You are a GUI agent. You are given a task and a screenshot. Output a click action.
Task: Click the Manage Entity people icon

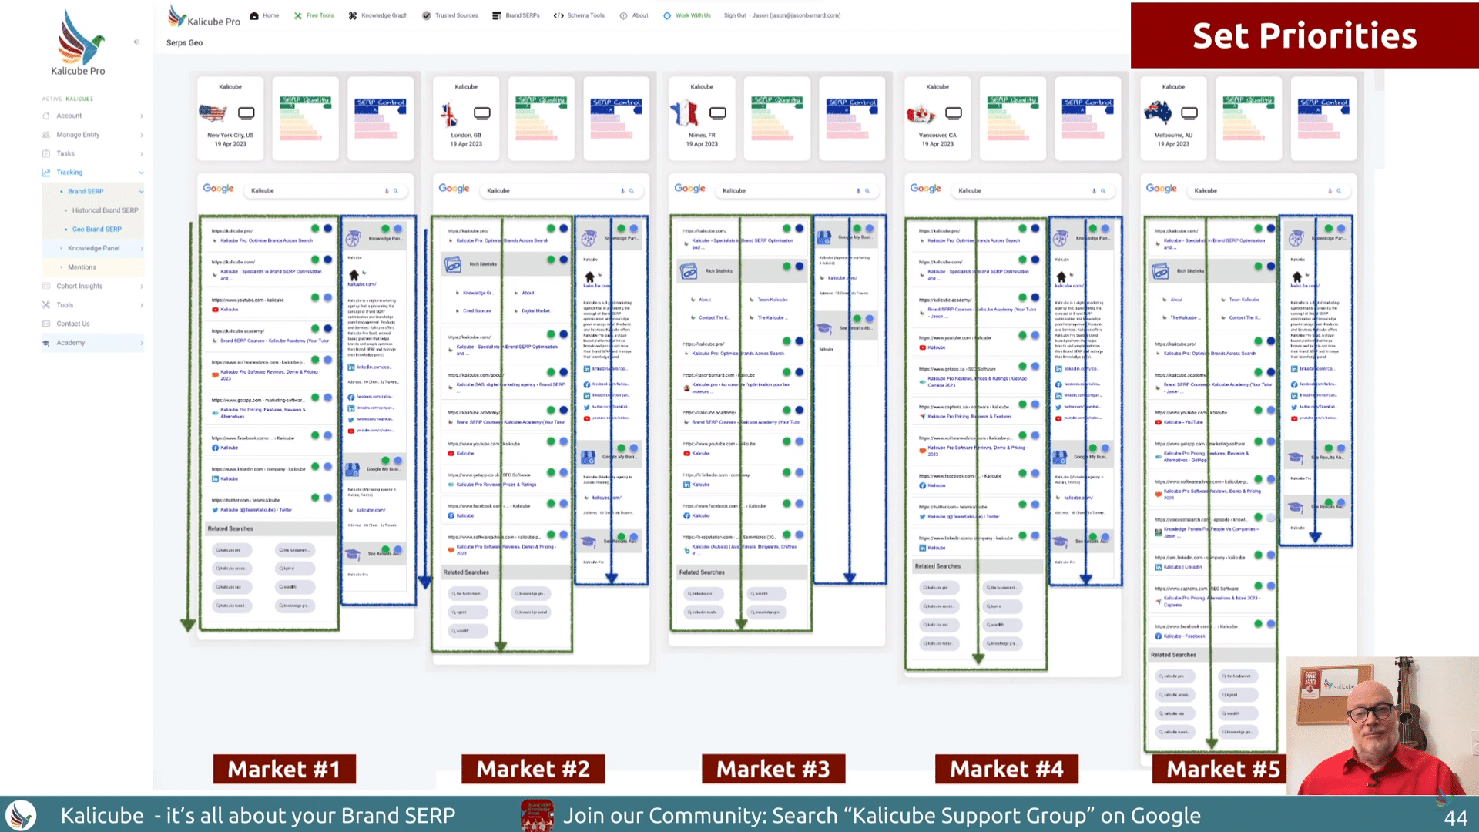coord(46,135)
